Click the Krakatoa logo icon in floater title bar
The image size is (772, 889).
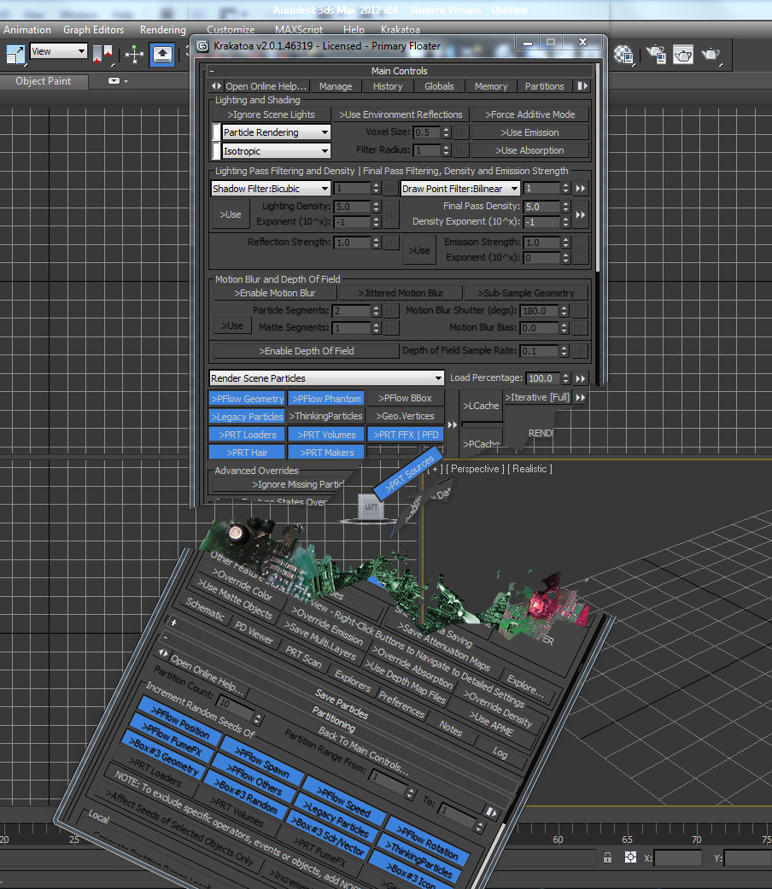point(203,46)
